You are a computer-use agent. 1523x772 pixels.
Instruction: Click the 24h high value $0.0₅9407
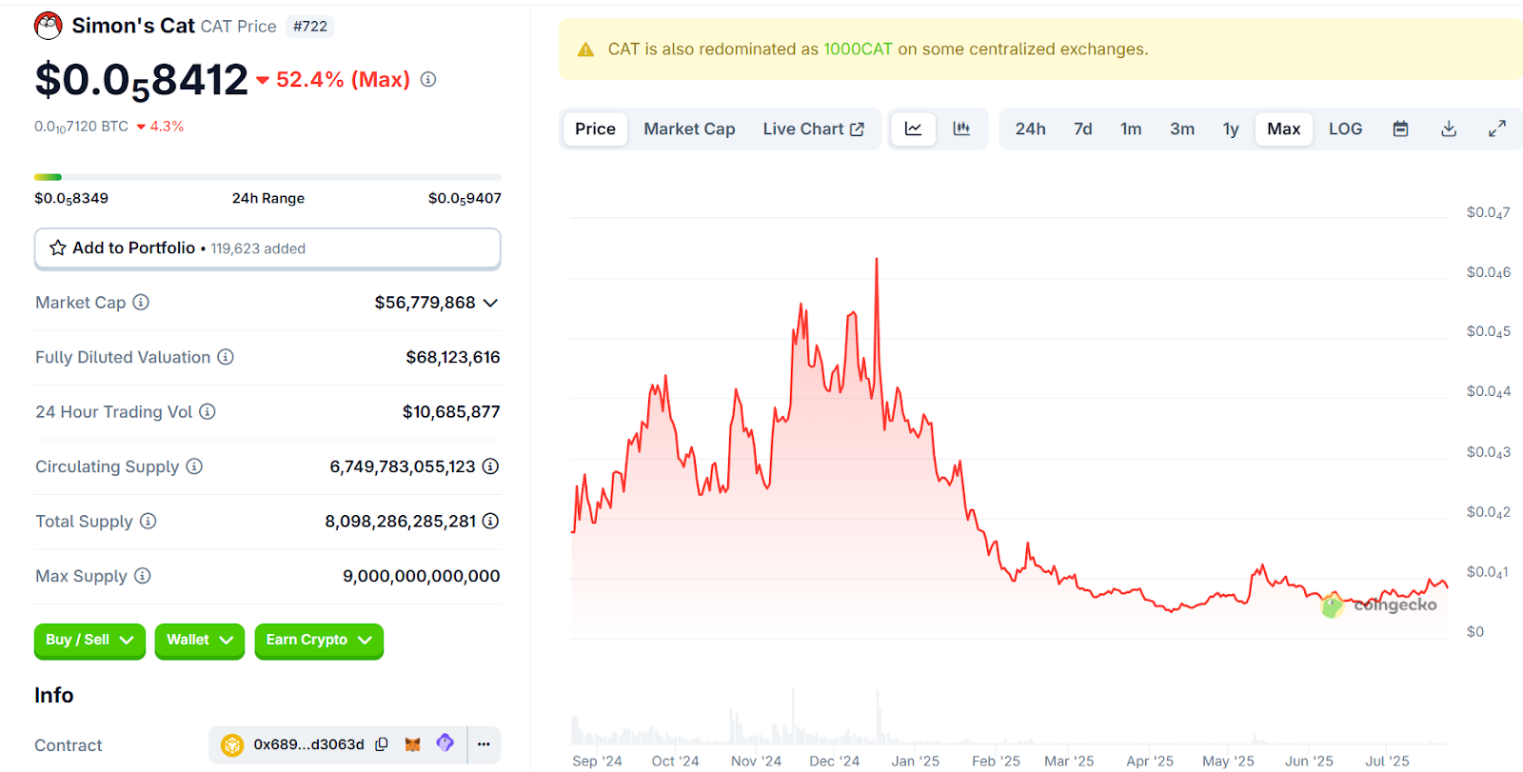tap(465, 199)
